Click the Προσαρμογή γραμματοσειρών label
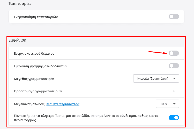This screenshot has width=194, height=129. 38,91
